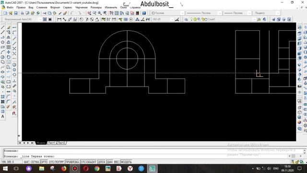The height and width of the screenshot is (173, 307).
Task: Click the ENG language indicator in tray
Action: point(276,169)
